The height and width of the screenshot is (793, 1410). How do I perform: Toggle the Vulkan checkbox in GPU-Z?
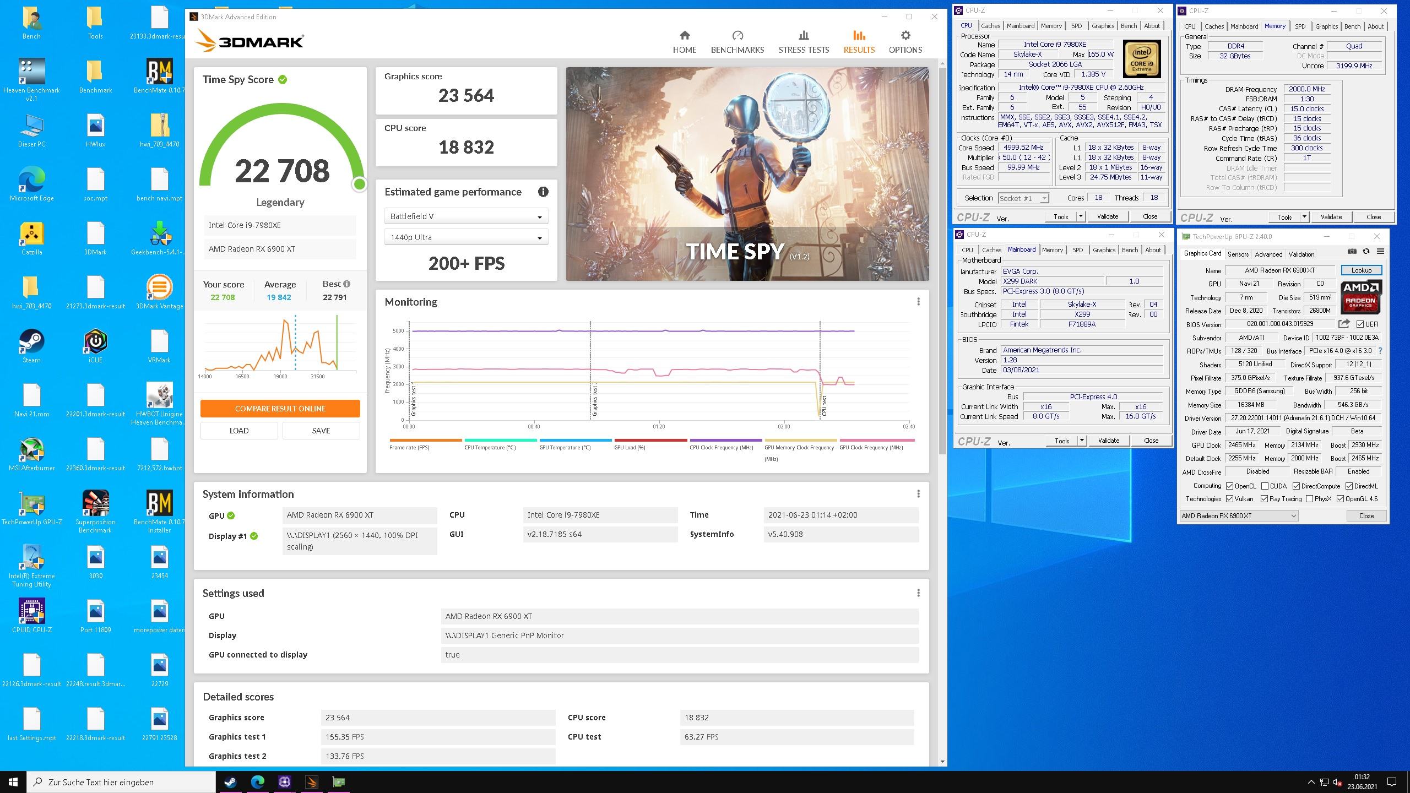click(1229, 499)
